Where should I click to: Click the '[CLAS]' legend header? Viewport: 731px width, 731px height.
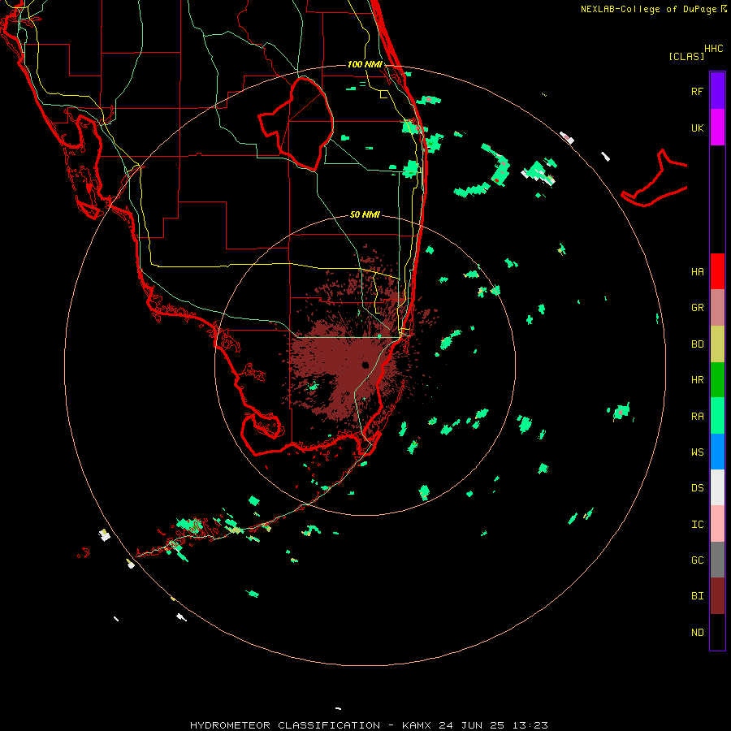pos(686,56)
